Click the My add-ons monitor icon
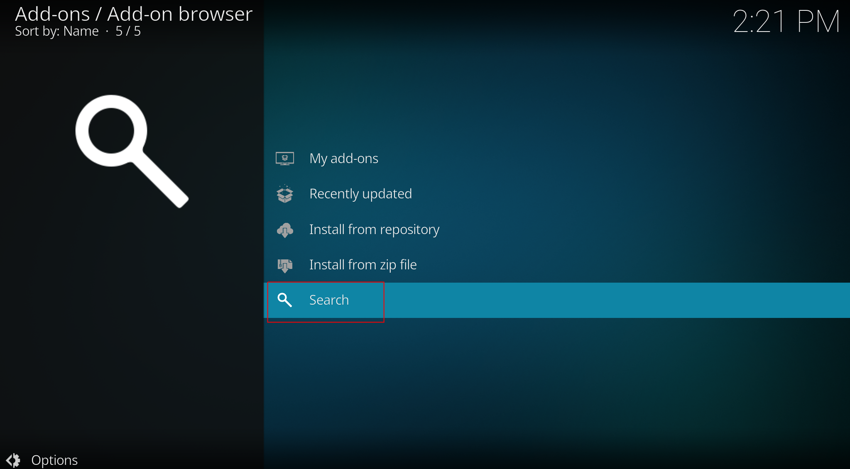Image resolution: width=850 pixels, height=469 pixels. pos(284,158)
